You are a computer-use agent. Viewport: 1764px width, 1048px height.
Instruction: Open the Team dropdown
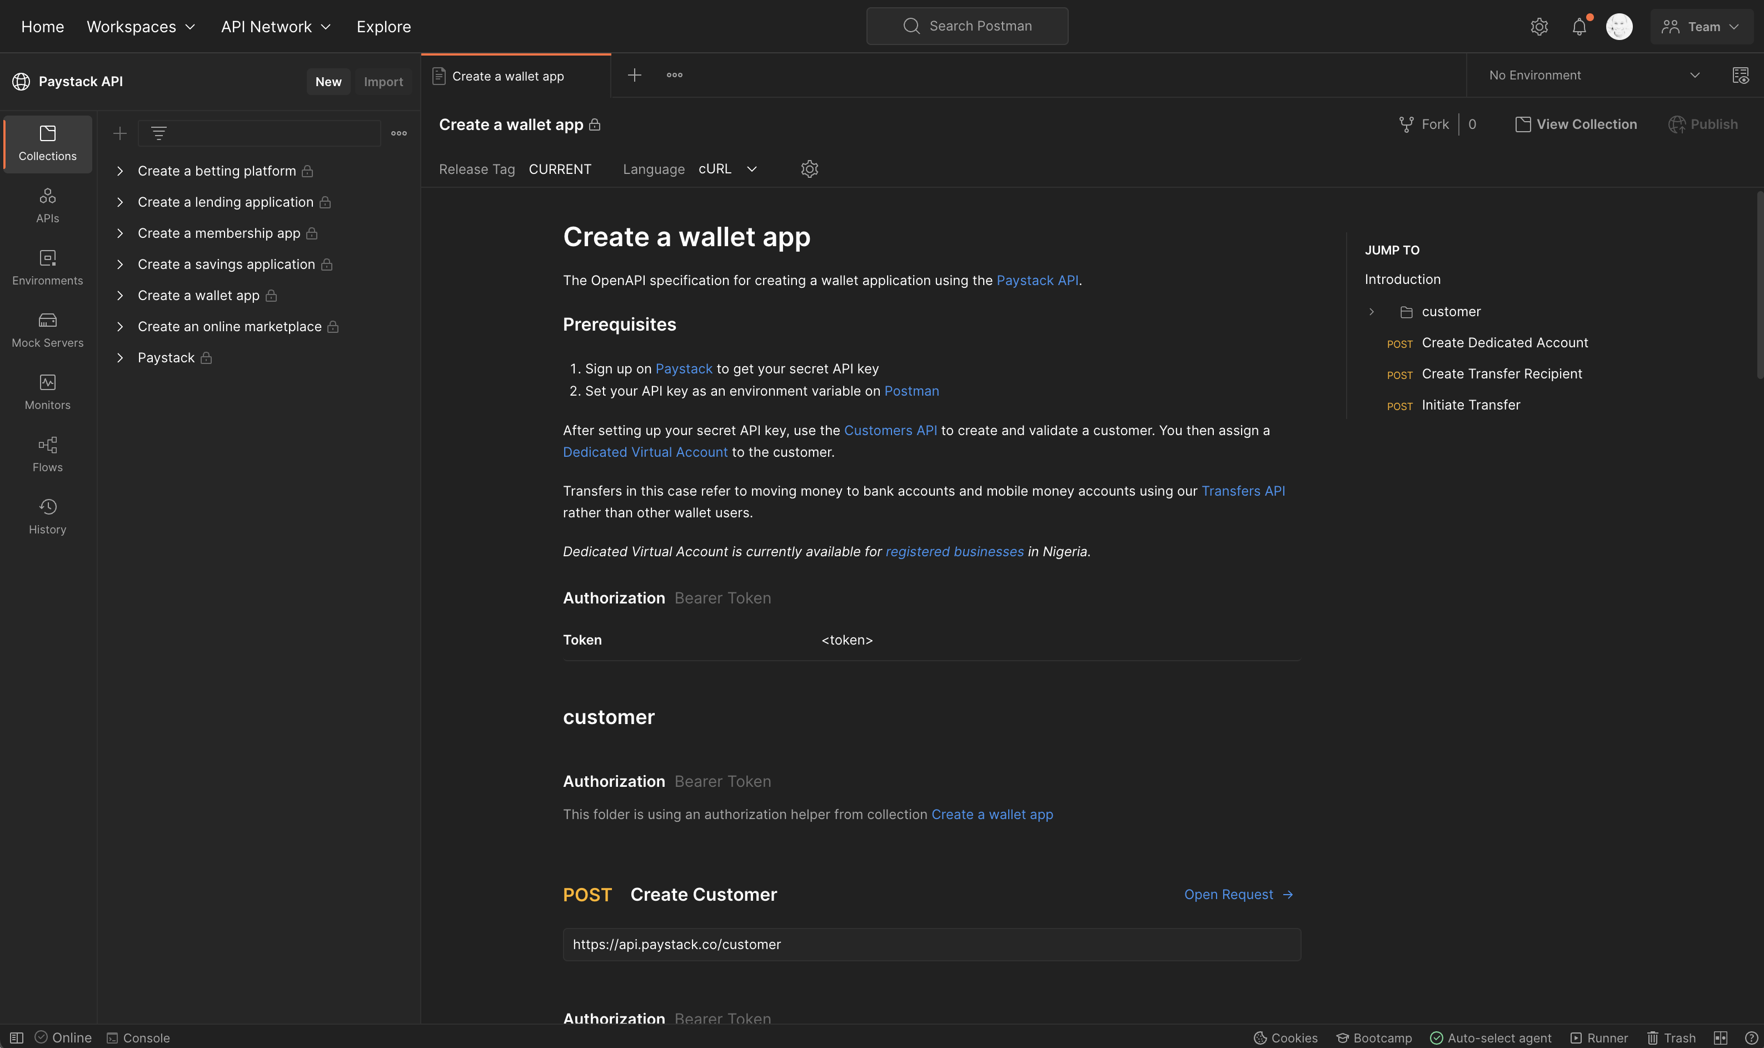pyautogui.click(x=1701, y=27)
